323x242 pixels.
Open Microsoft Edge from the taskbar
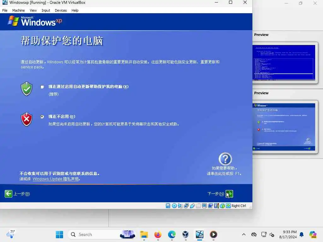(x=172, y=234)
